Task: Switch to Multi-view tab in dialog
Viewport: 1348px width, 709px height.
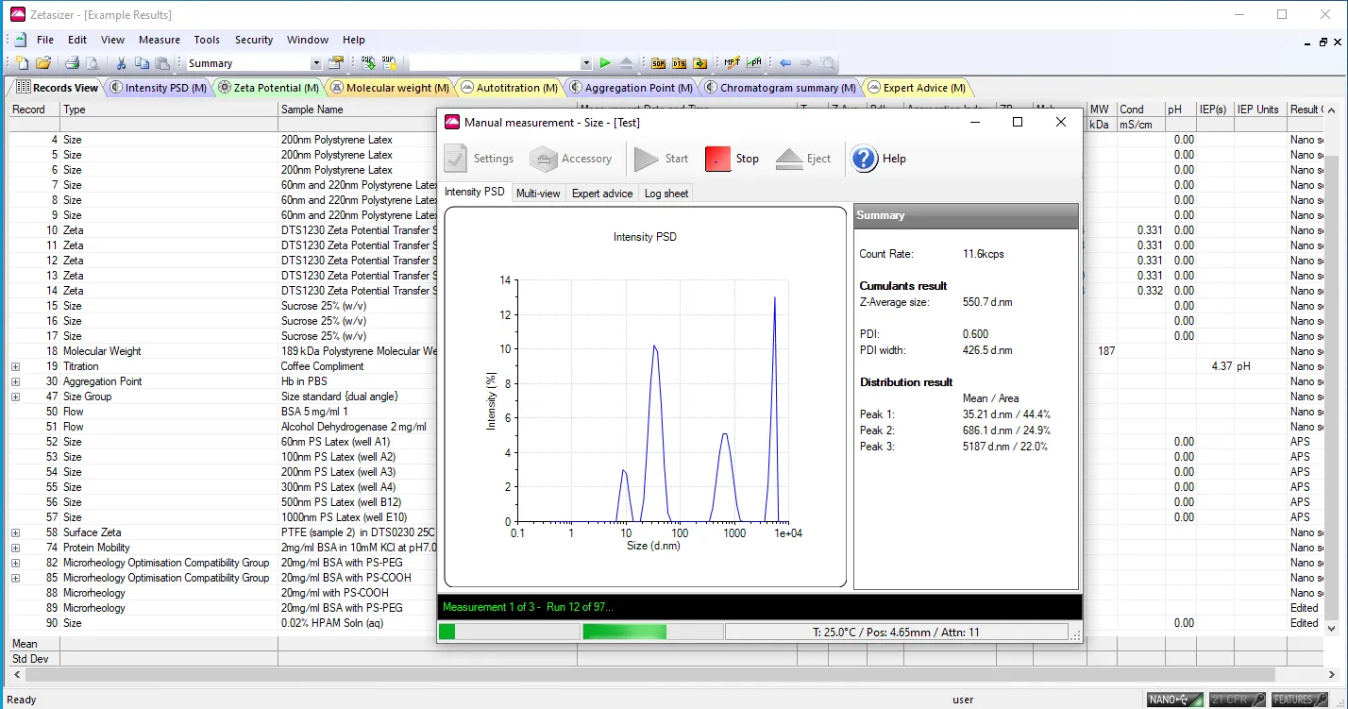Action: (538, 194)
